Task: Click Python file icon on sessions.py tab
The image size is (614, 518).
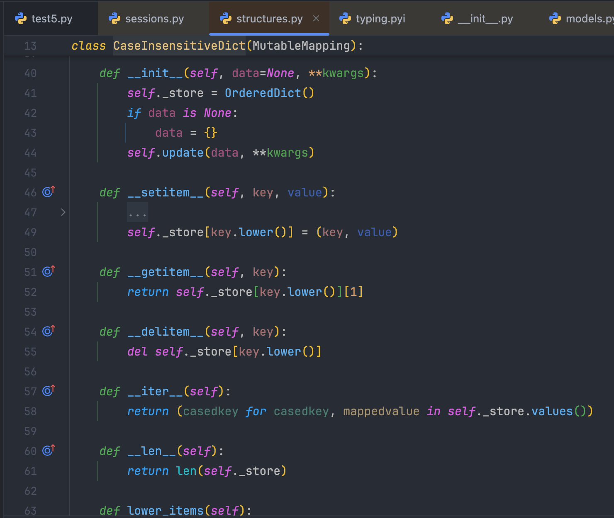Action: pos(114,19)
